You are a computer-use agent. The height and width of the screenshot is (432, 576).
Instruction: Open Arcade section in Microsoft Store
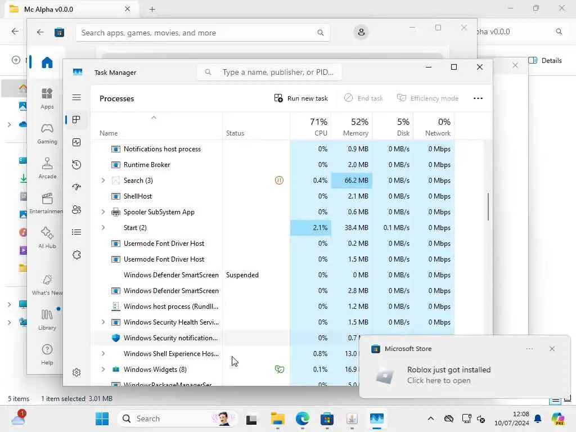[x=47, y=168]
